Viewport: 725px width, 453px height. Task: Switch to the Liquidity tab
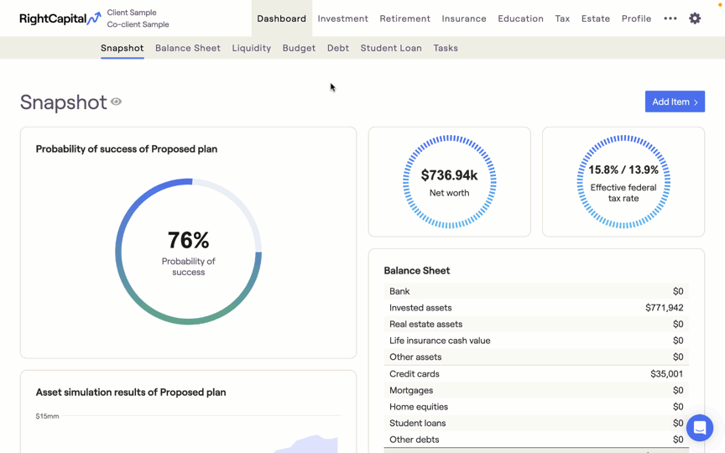pyautogui.click(x=252, y=48)
